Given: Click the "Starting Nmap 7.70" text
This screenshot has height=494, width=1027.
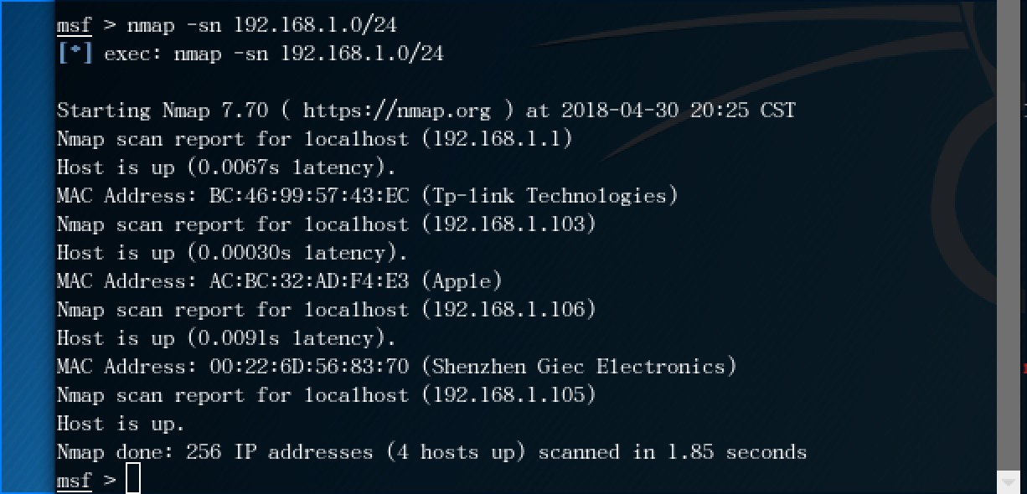Looking at the screenshot, I should pyautogui.click(x=163, y=111).
